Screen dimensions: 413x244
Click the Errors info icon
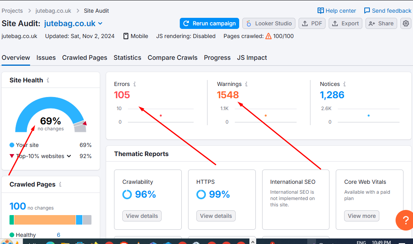[135, 84]
